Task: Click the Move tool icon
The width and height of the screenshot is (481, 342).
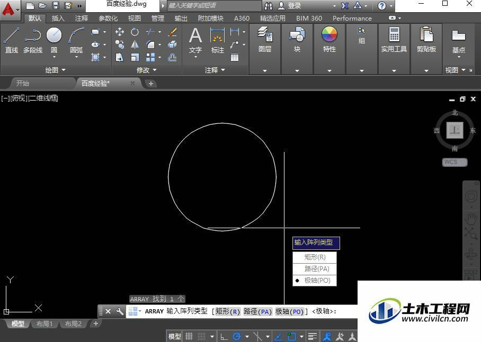Action: [120, 32]
